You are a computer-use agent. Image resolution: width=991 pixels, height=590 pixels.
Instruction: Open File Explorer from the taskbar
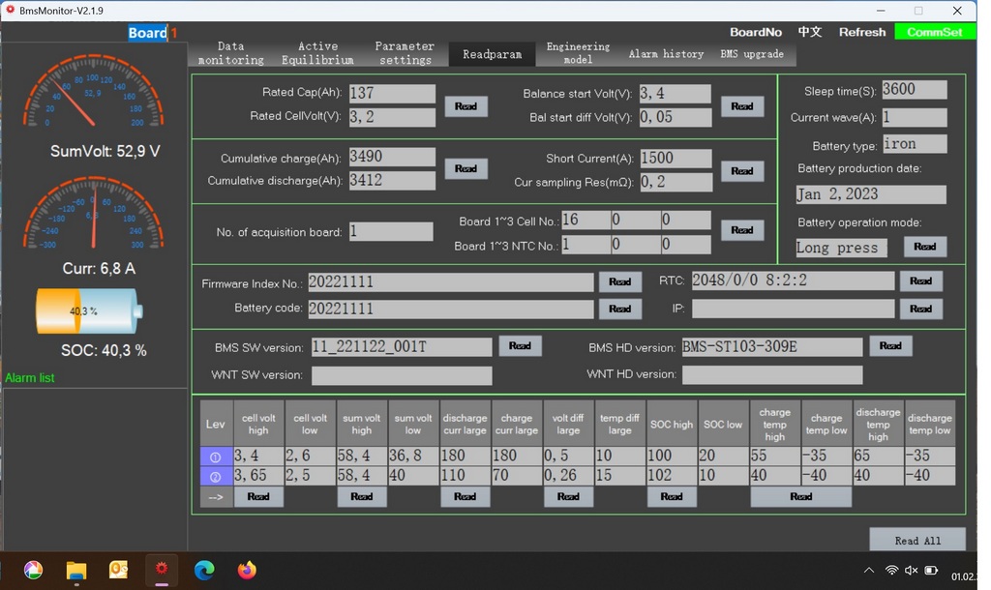click(76, 571)
